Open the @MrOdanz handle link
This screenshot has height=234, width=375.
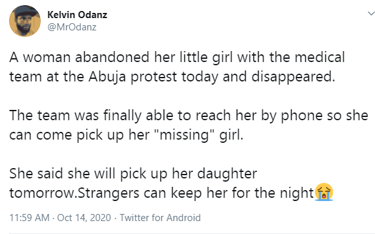point(72,27)
